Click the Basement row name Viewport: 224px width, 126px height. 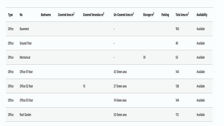[x=24, y=29]
